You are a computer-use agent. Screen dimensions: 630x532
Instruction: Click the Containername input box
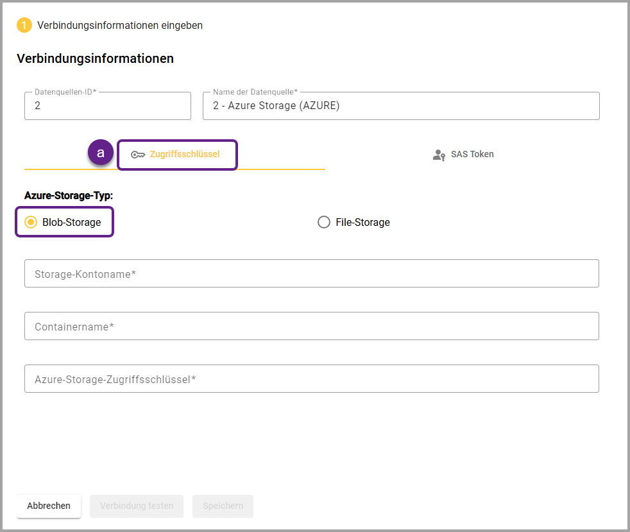(311, 327)
